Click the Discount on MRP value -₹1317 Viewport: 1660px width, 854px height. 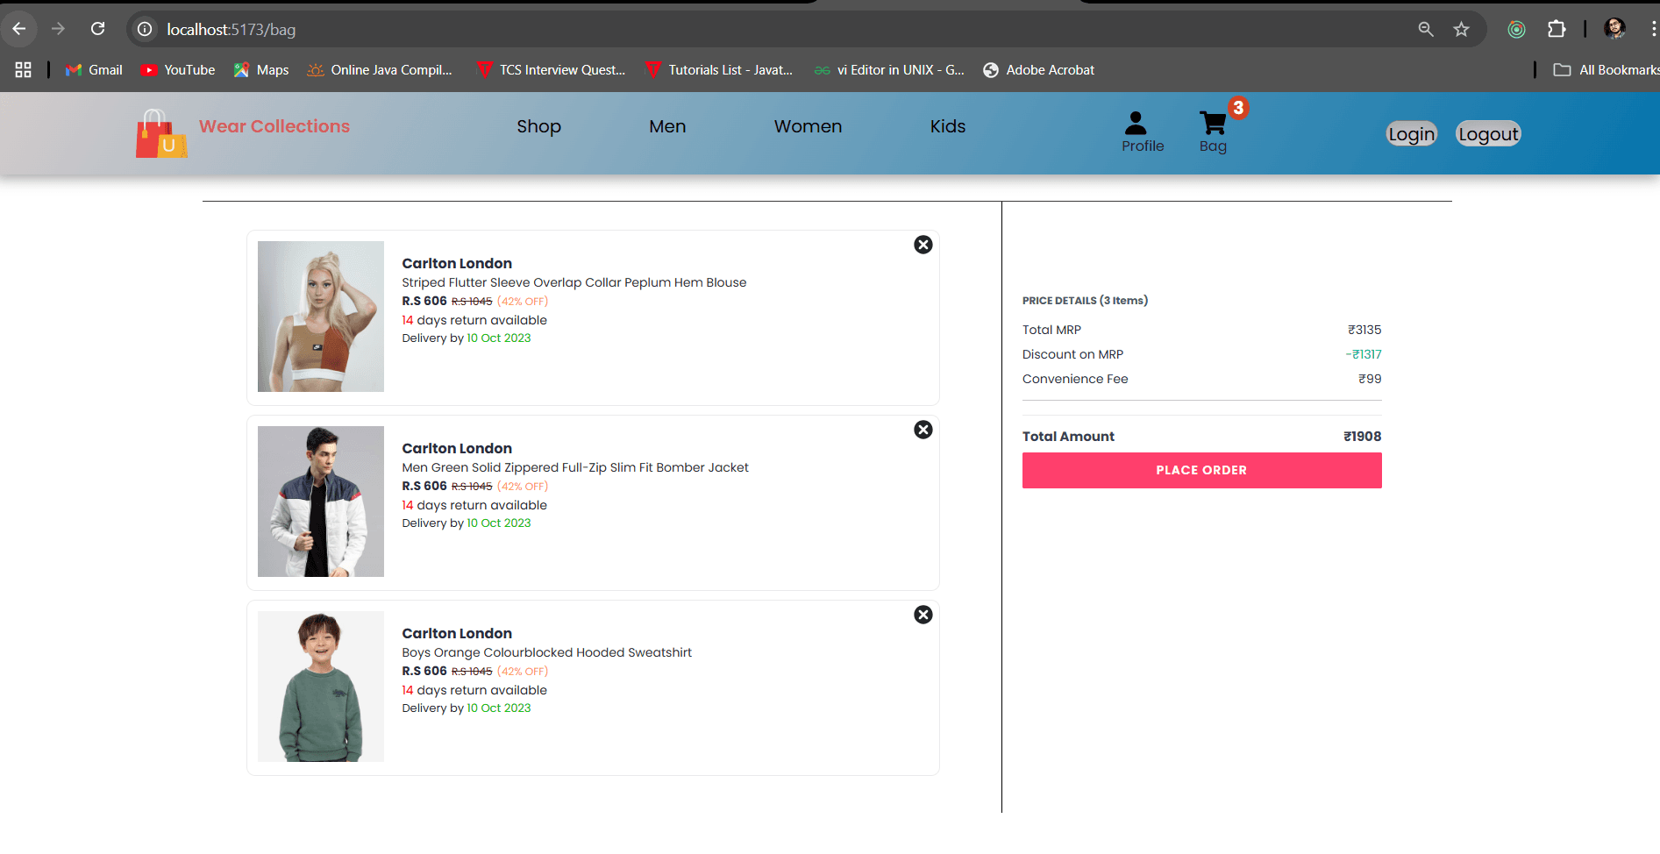click(1364, 354)
